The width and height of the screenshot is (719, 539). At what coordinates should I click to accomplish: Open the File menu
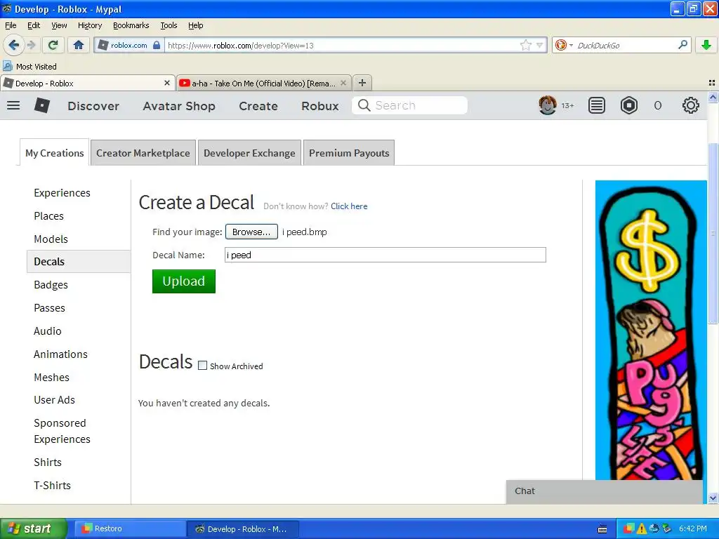[11, 25]
